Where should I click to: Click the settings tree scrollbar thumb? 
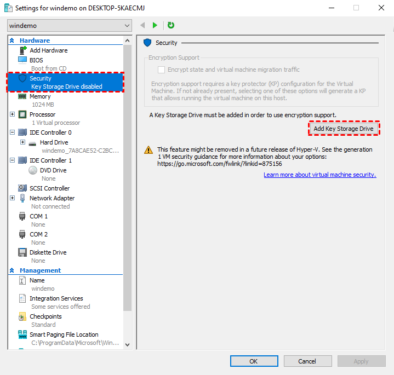[x=127, y=178]
